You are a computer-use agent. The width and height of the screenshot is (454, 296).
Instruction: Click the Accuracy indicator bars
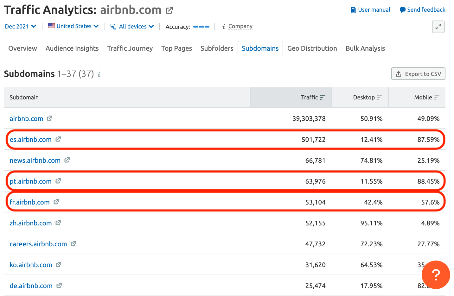[201, 27]
